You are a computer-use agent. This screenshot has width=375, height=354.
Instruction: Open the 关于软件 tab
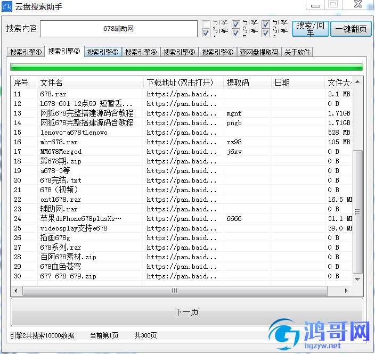point(297,52)
